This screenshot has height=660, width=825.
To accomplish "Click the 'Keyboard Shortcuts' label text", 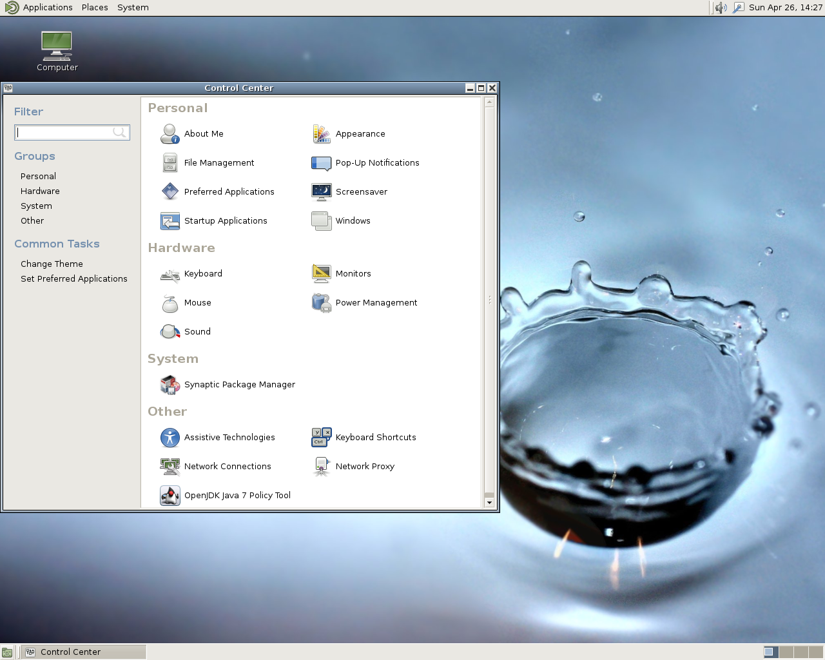I will click(x=376, y=437).
